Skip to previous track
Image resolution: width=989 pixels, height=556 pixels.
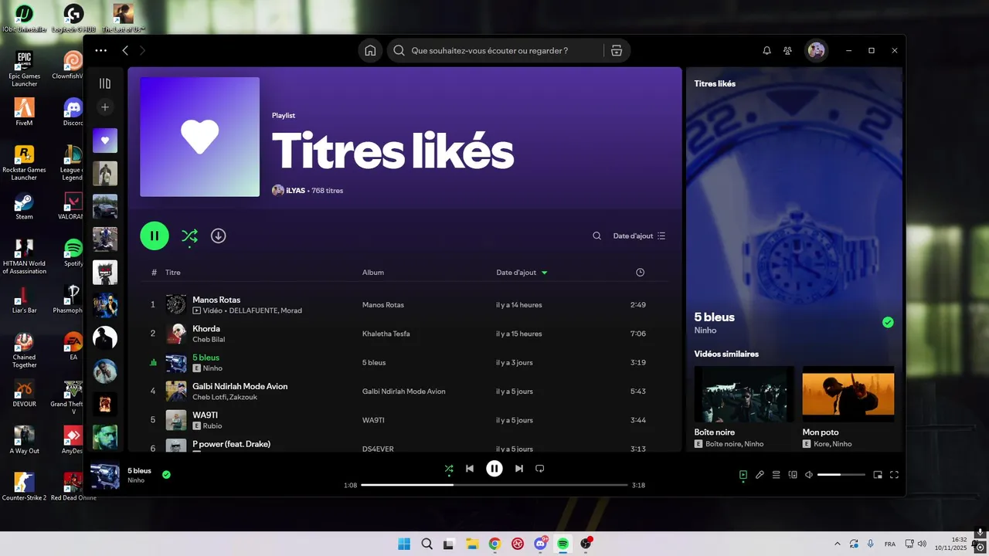(470, 469)
